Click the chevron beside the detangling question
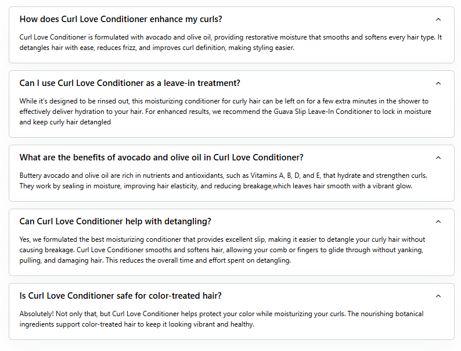This screenshot has height=351, width=461. (x=438, y=221)
